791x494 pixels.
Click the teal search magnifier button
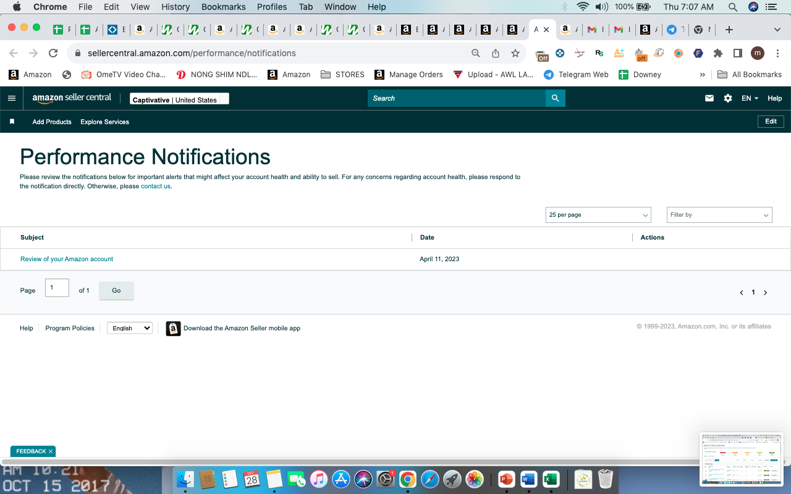coord(556,98)
